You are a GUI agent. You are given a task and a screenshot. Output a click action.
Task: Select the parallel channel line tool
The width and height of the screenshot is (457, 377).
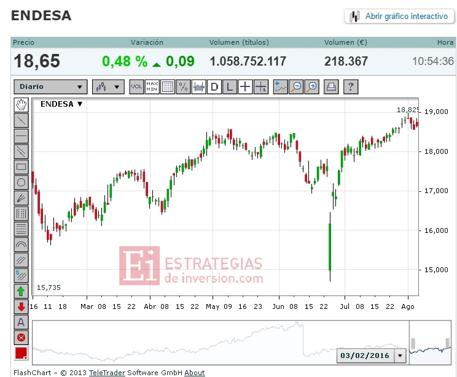coord(21,151)
